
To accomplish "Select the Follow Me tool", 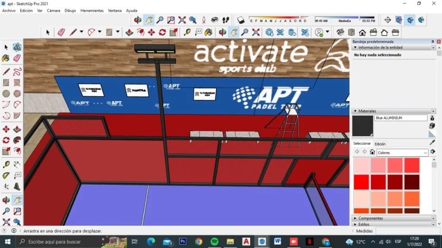I will (x=17, y=140).
